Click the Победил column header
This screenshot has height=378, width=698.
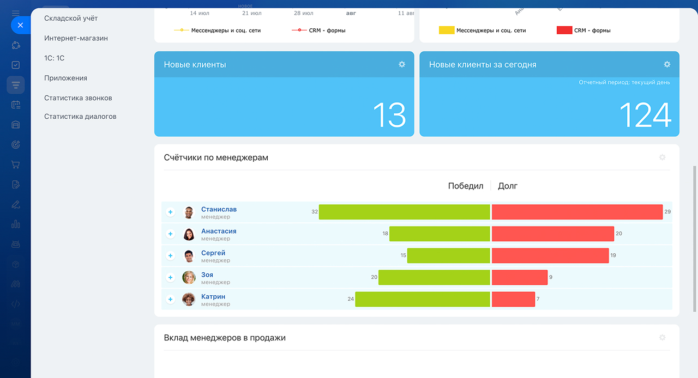tap(466, 186)
